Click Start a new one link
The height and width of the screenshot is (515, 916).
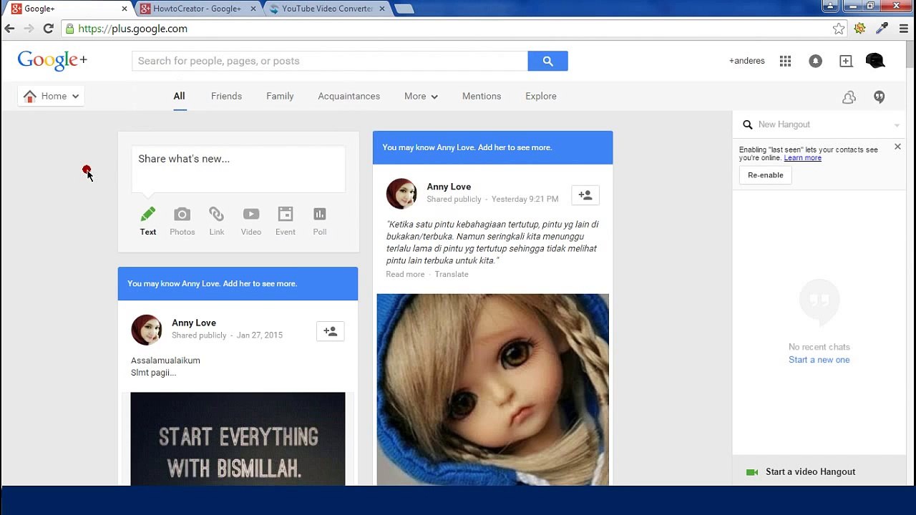point(819,360)
